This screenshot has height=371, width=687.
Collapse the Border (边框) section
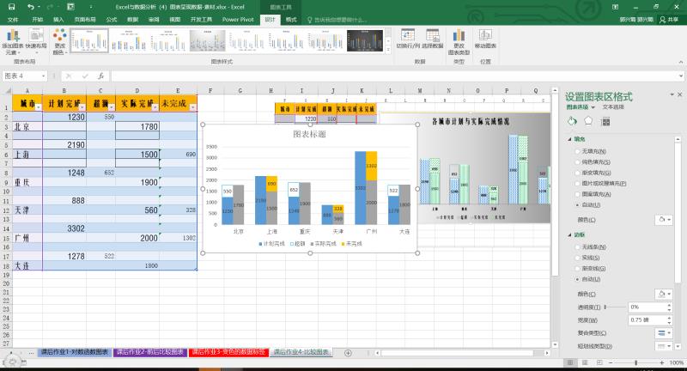pyautogui.click(x=570, y=234)
